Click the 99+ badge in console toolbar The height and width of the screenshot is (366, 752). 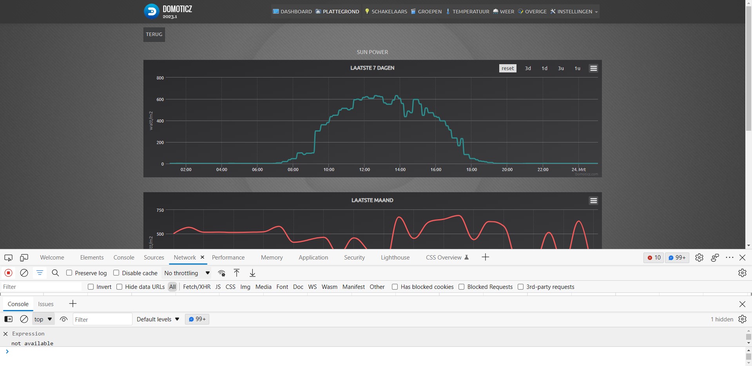(x=197, y=319)
